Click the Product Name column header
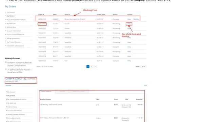 45,99
